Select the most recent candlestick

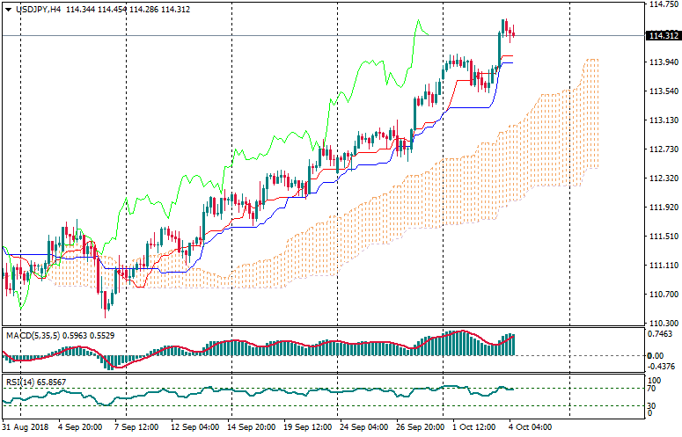coord(513,33)
